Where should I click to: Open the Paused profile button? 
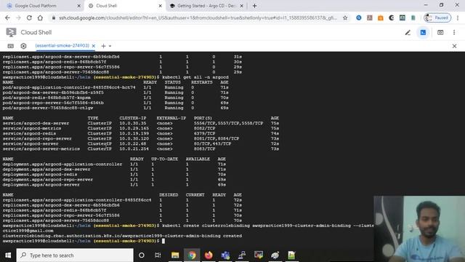click(437, 17)
